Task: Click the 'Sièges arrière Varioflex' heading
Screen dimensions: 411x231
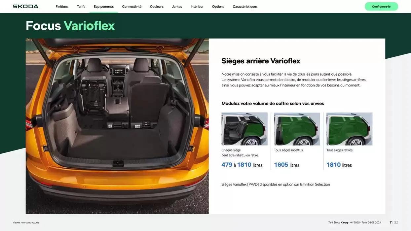Action: click(261, 61)
